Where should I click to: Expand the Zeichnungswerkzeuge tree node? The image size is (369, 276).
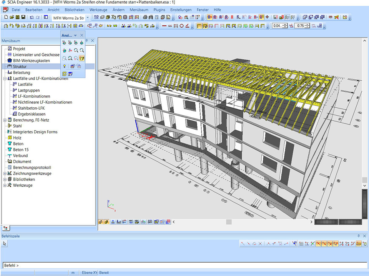pyautogui.click(x=5, y=173)
